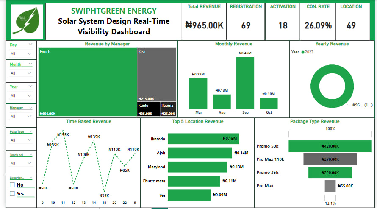The width and height of the screenshot is (377, 209).
Task: Expand the Pckg Type slicer header chevron
Action: pos(31,131)
